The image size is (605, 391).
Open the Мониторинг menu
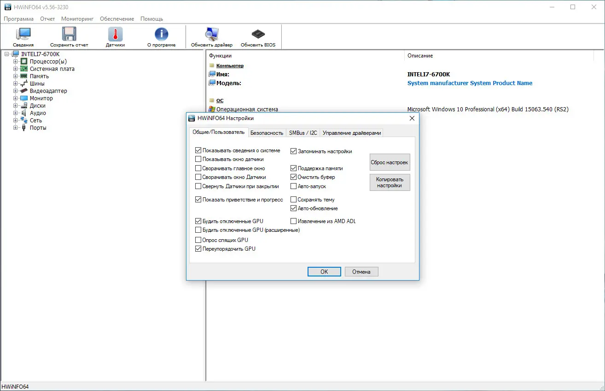pyautogui.click(x=77, y=19)
